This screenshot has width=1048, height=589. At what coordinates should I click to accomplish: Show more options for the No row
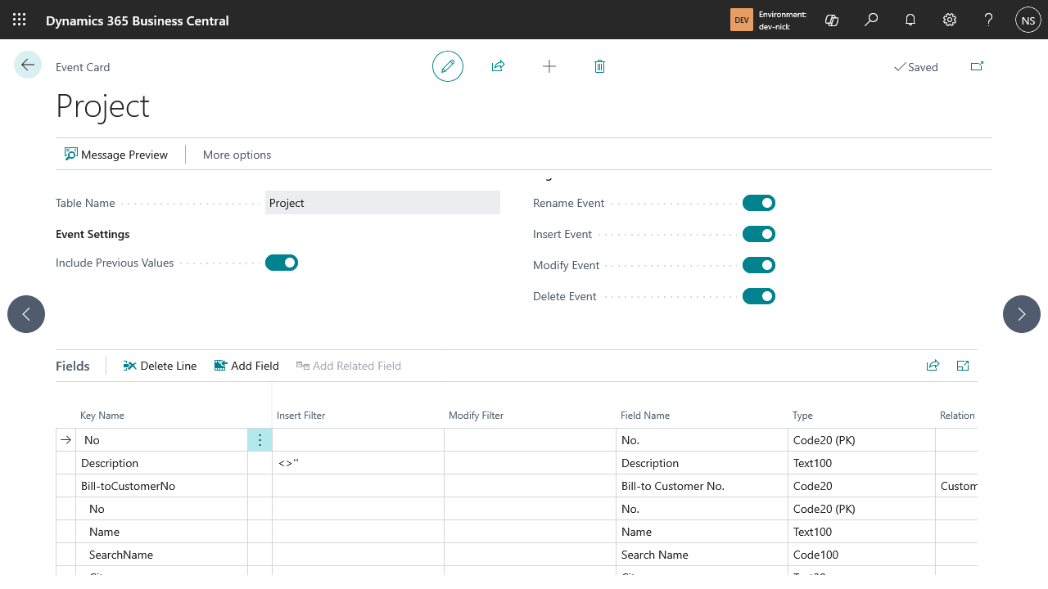click(260, 440)
